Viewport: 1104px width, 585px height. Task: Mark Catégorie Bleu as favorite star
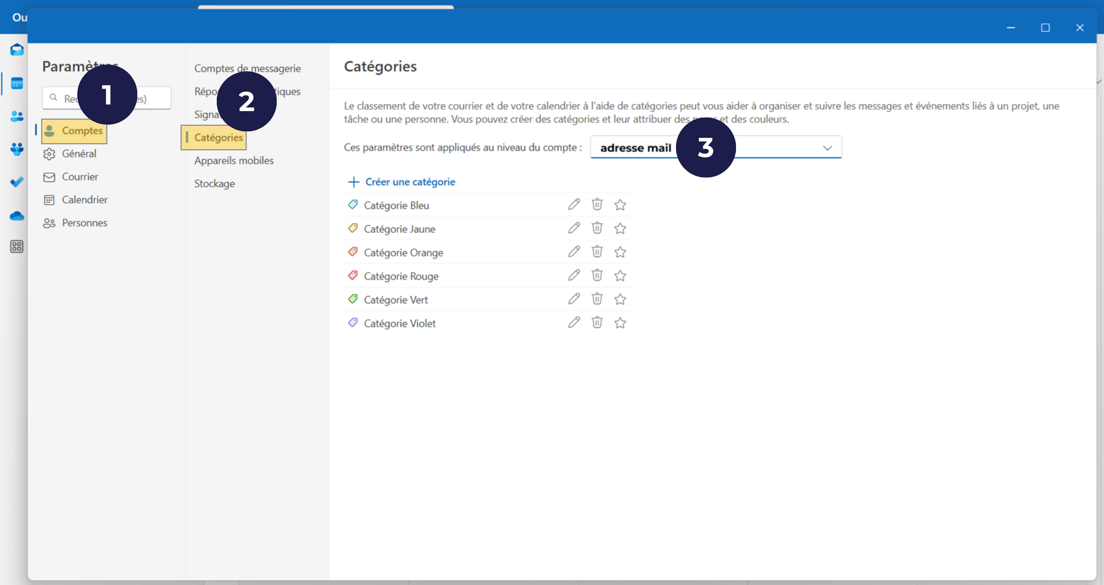tap(620, 205)
